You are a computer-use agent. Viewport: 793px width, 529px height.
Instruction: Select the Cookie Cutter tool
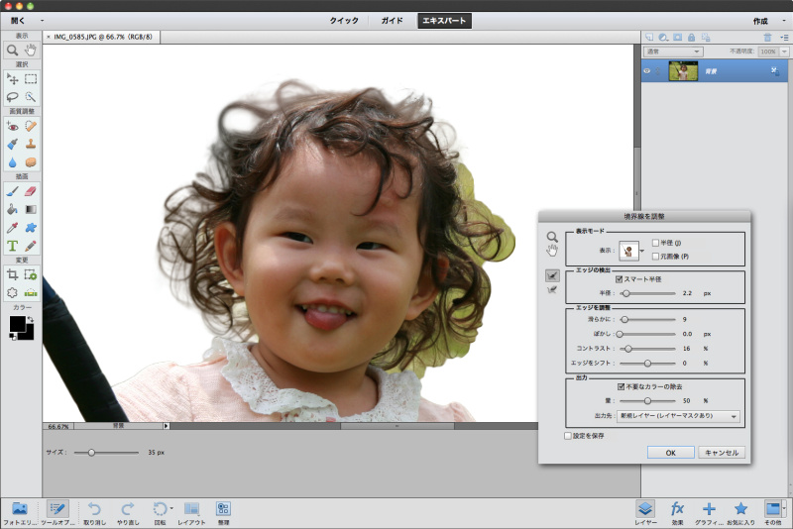coord(12,292)
